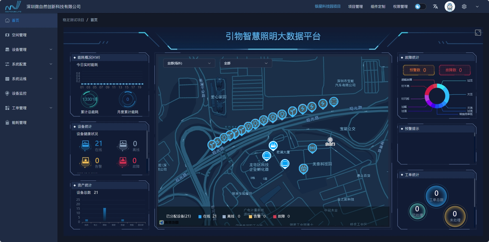Image resolution: width=489 pixels, height=242 pixels.
Task: Click the 今日实时能耗 label
Action: point(87,65)
